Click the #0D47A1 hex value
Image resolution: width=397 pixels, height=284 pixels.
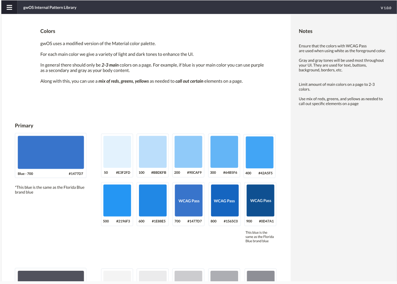tap(266, 221)
